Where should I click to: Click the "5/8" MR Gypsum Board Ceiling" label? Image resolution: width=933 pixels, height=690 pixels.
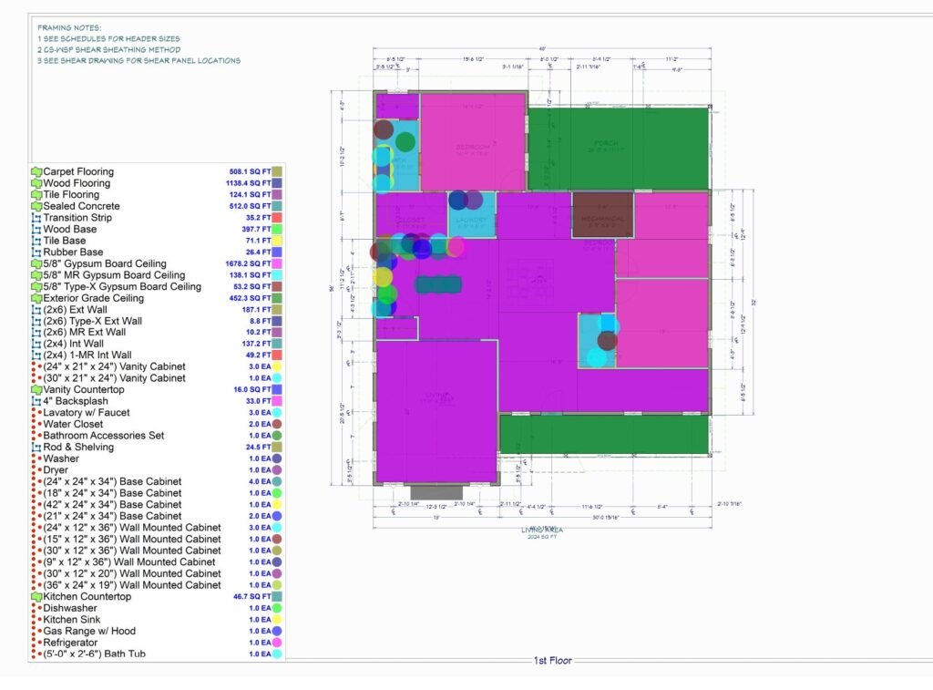[x=114, y=275]
